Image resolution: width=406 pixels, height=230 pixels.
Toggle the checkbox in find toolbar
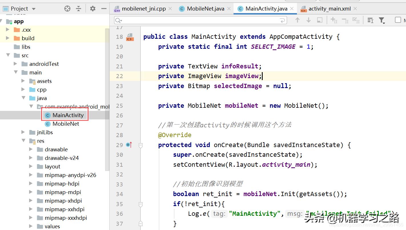click(x=398, y=20)
